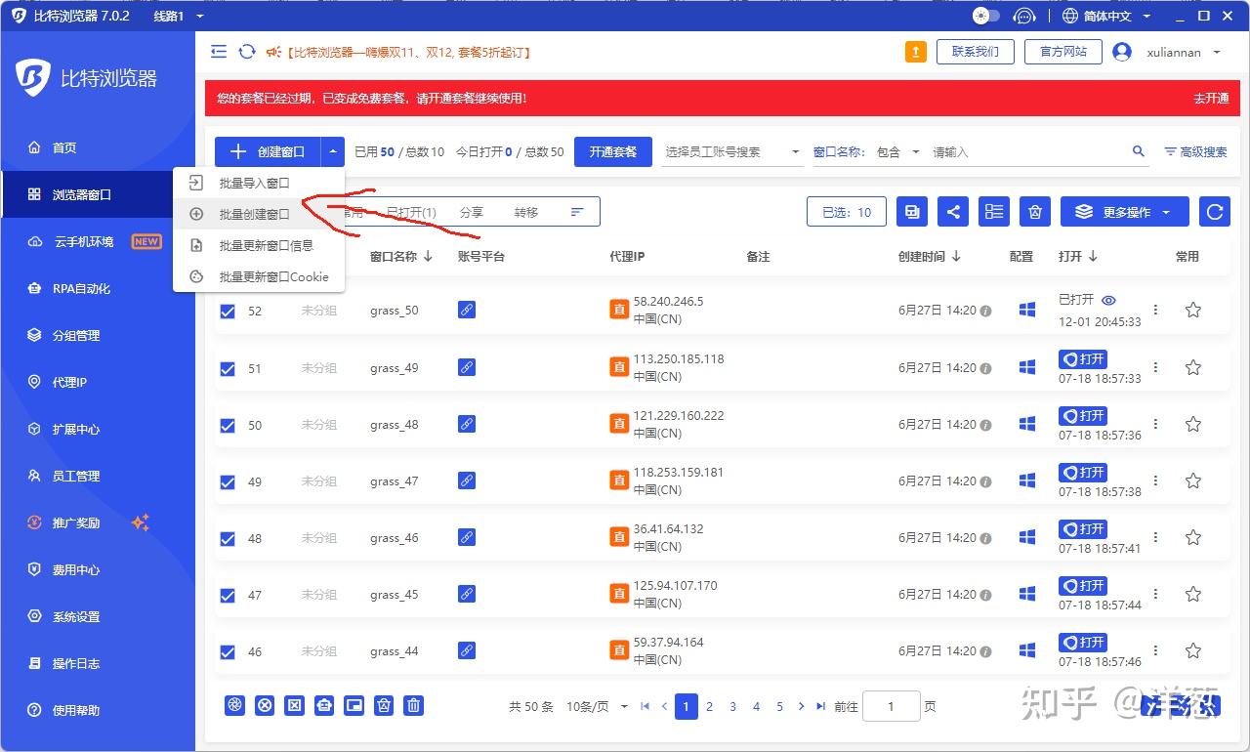Click the 开通套餐 button
Screen dimensions: 1250x752
point(613,151)
